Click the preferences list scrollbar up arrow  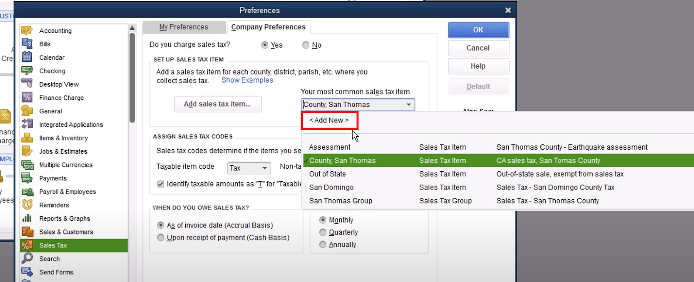(132, 28)
